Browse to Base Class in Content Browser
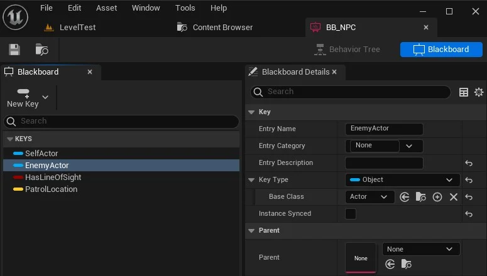 coord(421,197)
